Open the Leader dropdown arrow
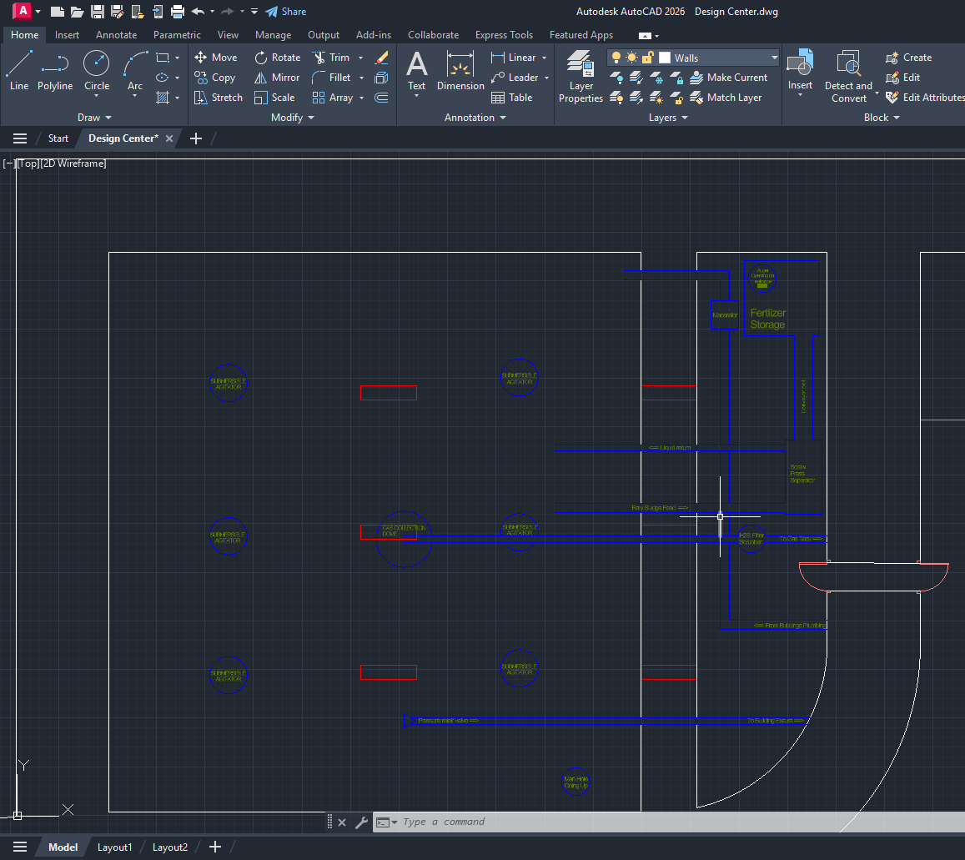Viewport: 965px width, 860px height. (x=546, y=78)
